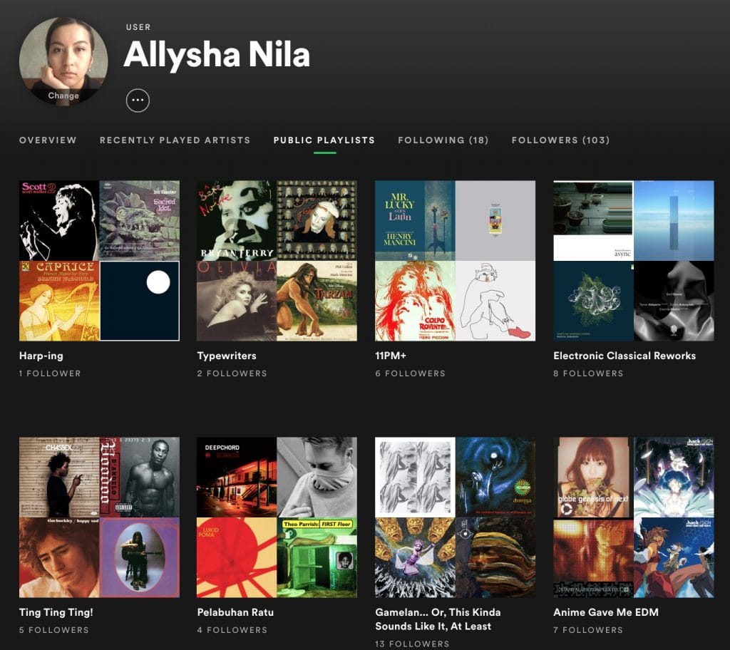Click '5 FOLLOWERS' under Ting Ting Ting!
Viewport: 730px width, 650px height.
54,630
